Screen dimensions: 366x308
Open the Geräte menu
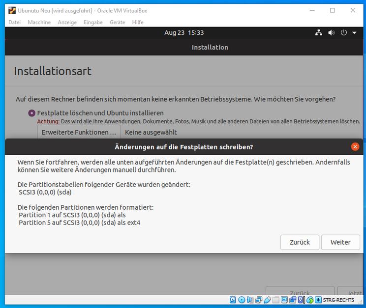click(x=117, y=22)
